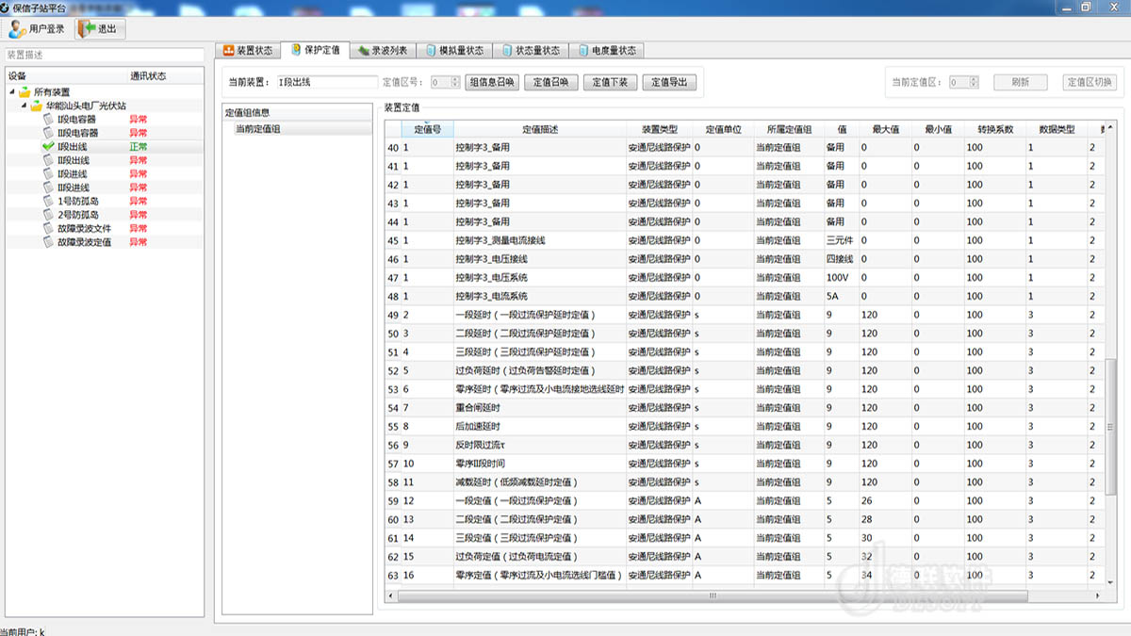
Task: Click the 故障录波文件 device icon
Action: [49, 228]
